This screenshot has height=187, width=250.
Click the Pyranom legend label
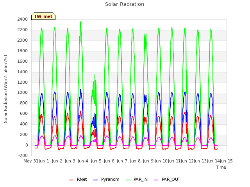[110, 179]
